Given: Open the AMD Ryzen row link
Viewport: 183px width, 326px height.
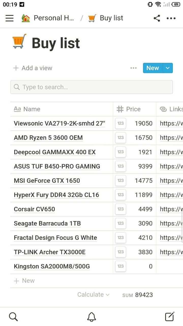Looking at the screenshot, I should (x=171, y=138).
